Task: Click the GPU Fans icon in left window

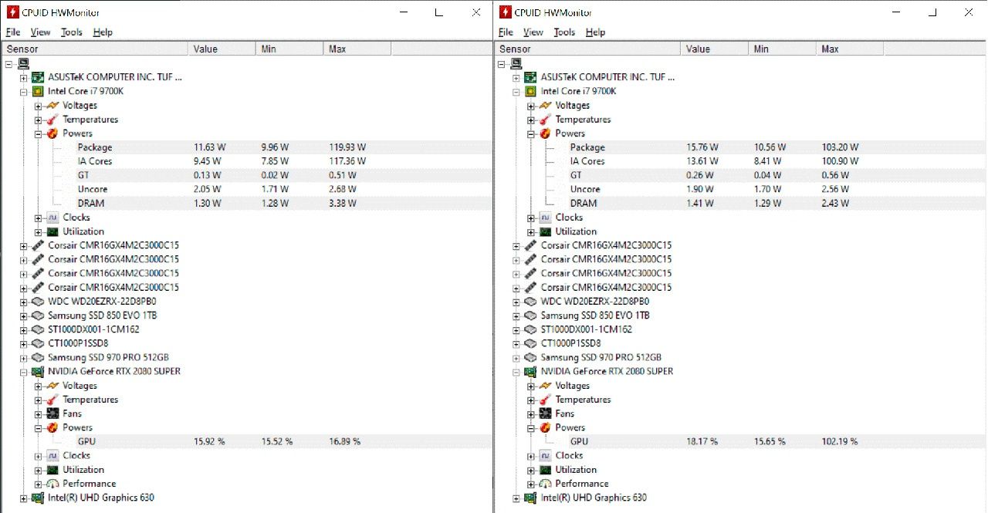Action: point(52,413)
